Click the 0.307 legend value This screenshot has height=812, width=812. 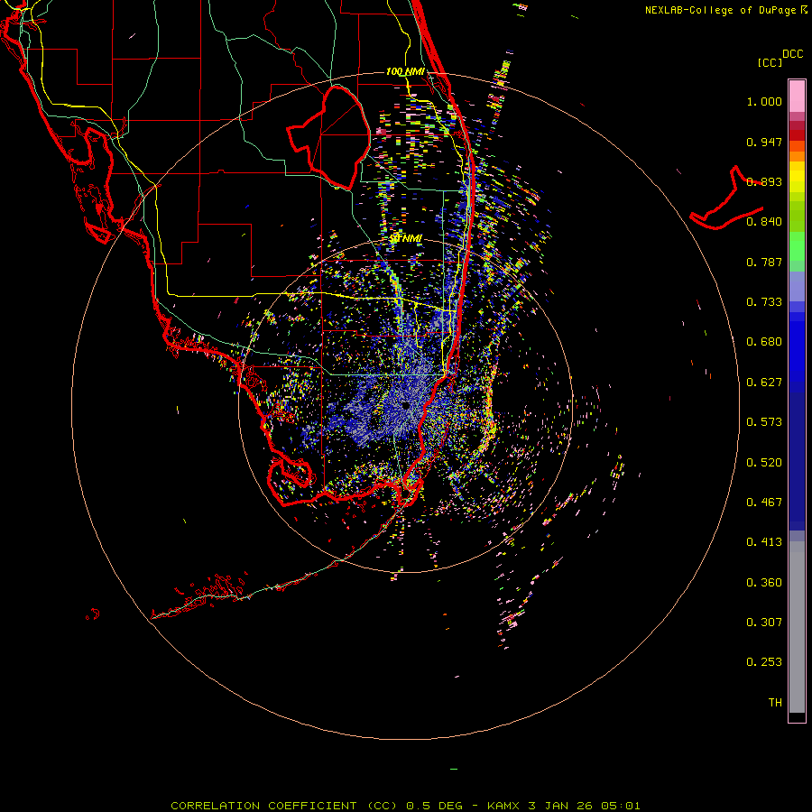click(x=764, y=622)
